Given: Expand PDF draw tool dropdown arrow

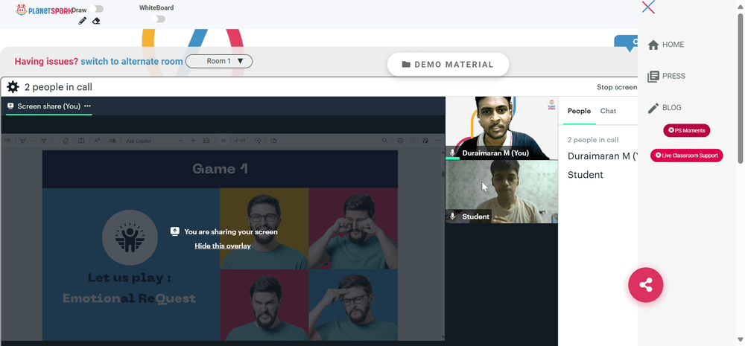Looking at the screenshot, I should [53, 141].
